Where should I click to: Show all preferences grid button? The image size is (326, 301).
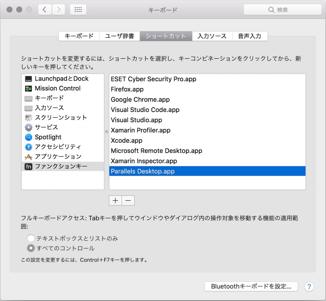(78, 10)
